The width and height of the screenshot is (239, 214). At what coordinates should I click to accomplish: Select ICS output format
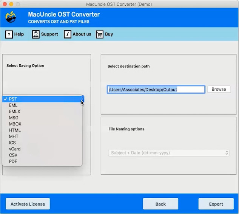[42, 143]
